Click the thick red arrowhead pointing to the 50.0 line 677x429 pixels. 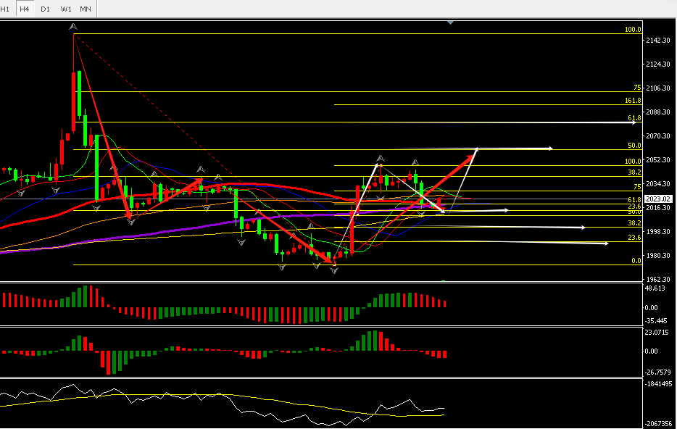(x=474, y=151)
